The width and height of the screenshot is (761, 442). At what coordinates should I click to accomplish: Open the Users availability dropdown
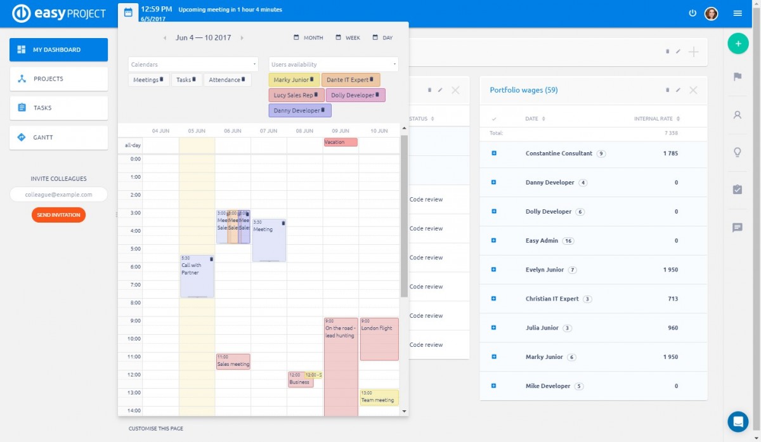334,64
